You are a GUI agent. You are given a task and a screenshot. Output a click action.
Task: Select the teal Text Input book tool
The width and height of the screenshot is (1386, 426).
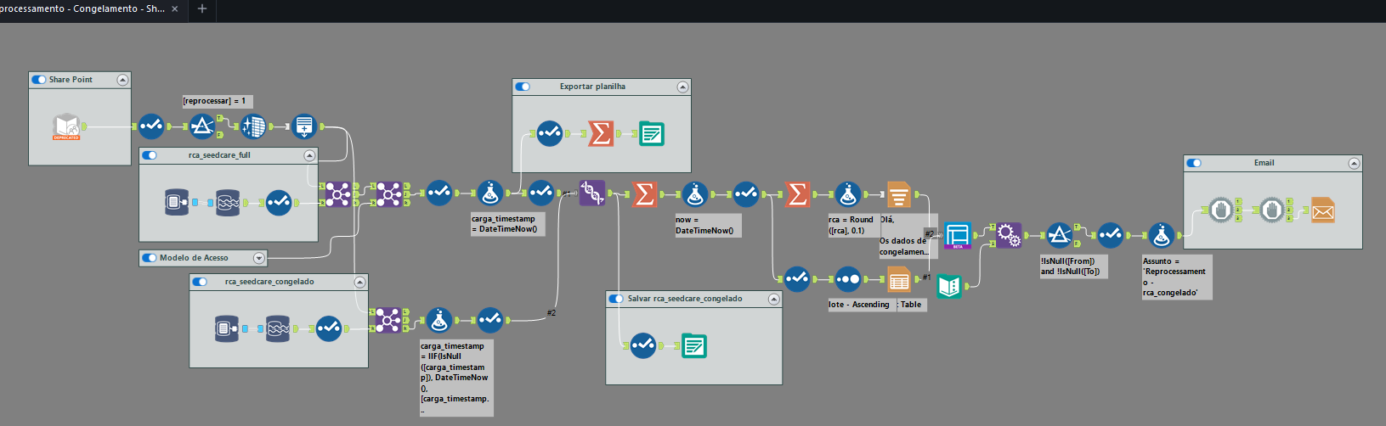pyautogui.click(x=949, y=287)
